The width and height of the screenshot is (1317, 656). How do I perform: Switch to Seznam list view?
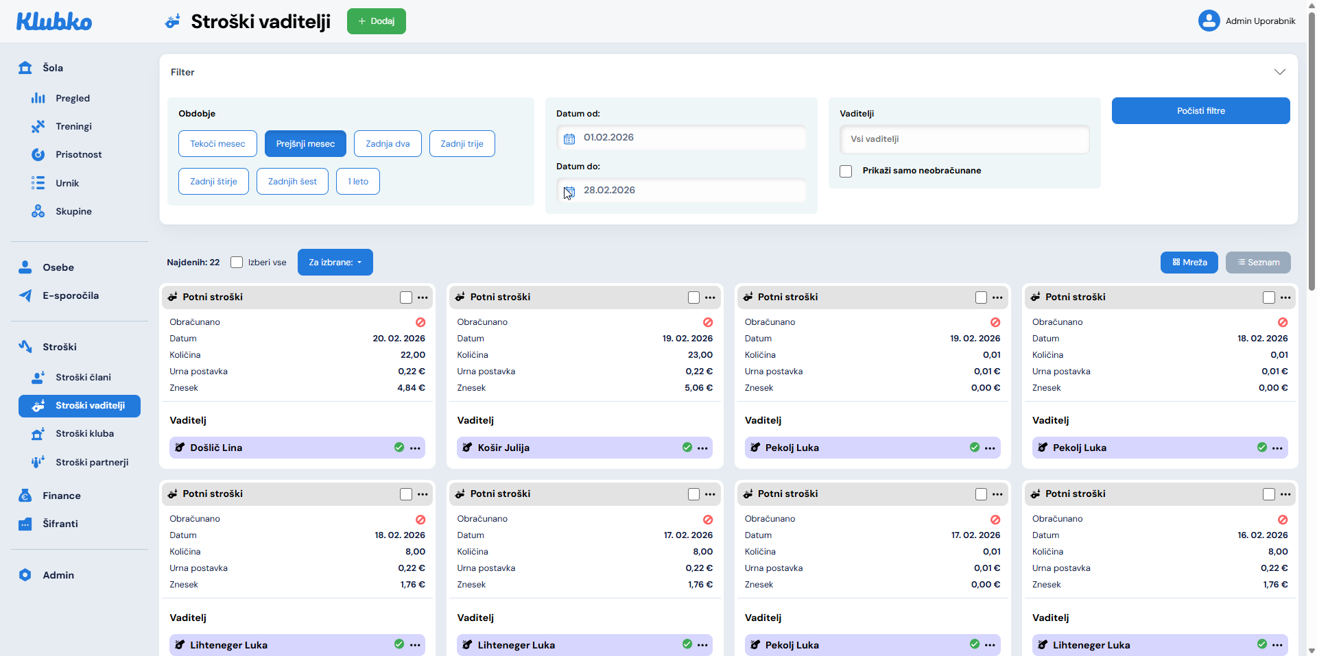point(1257,263)
